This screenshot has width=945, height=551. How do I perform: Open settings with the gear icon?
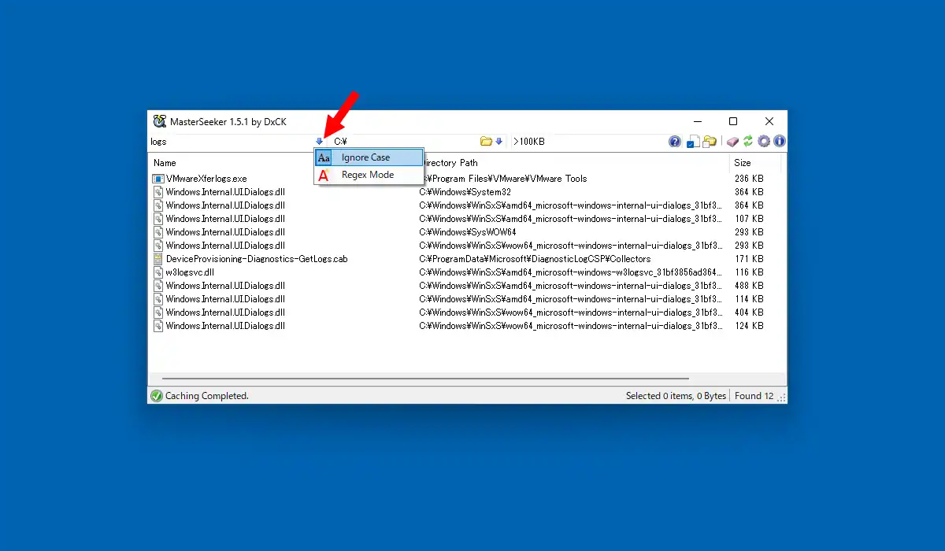click(764, 142)
